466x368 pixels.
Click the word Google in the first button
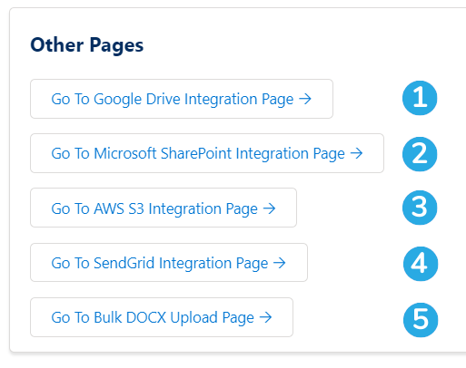coord(118,100)
